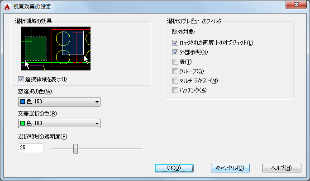Click the 除外対象: label text

(183, 32)
